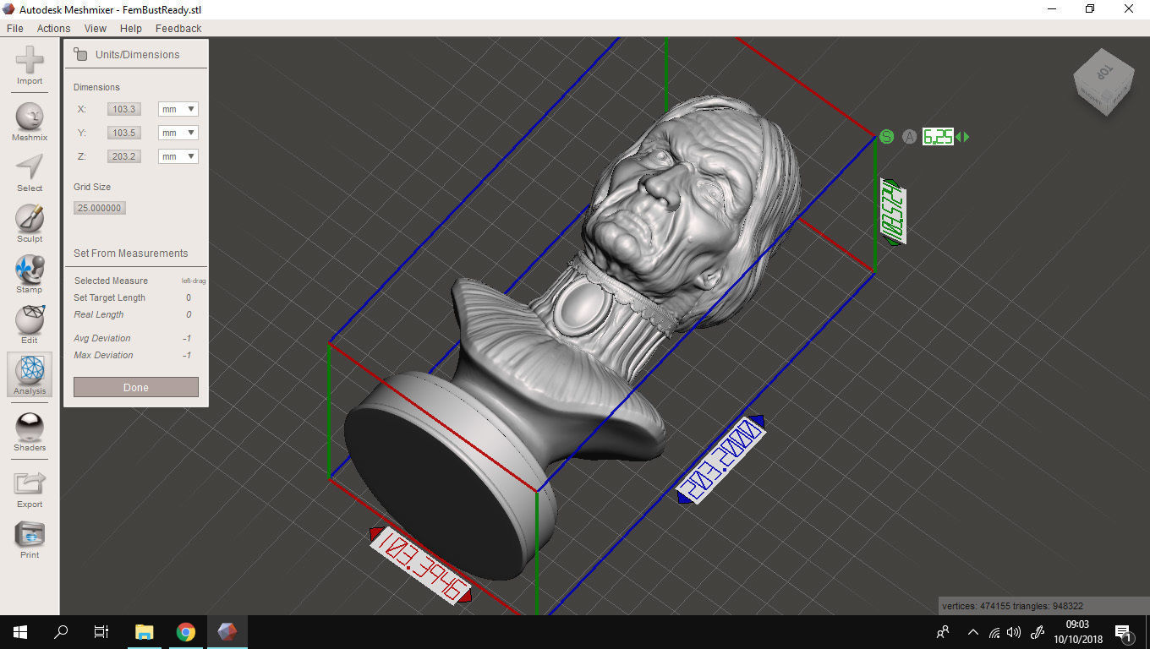Open the Help menu

[x=131, y=28]
